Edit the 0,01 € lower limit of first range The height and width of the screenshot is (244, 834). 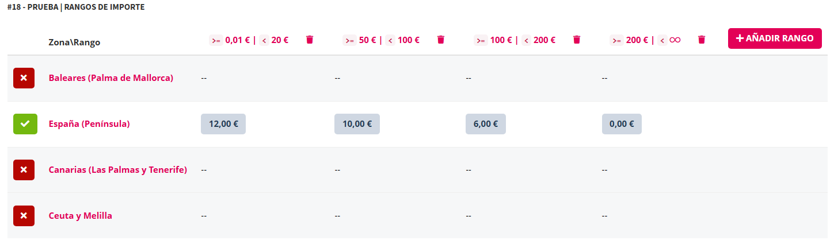point(237,40)
